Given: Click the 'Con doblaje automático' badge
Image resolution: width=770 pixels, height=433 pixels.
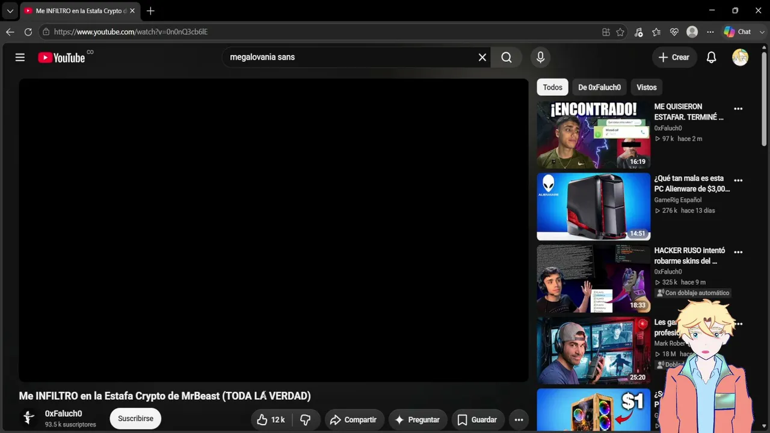Looking at the screenshot, I should click(693, 293).
